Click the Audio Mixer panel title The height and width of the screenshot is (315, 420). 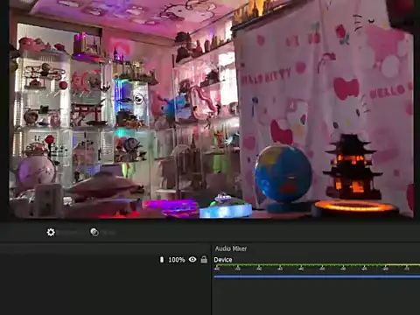pyautogui.click(x=231, y=248)
